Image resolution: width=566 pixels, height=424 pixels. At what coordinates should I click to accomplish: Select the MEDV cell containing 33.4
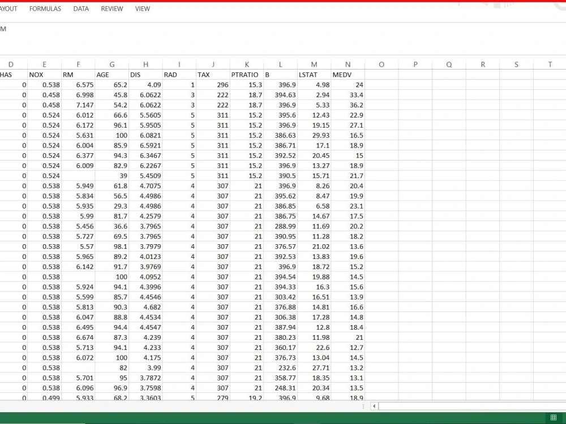(348, 95)
